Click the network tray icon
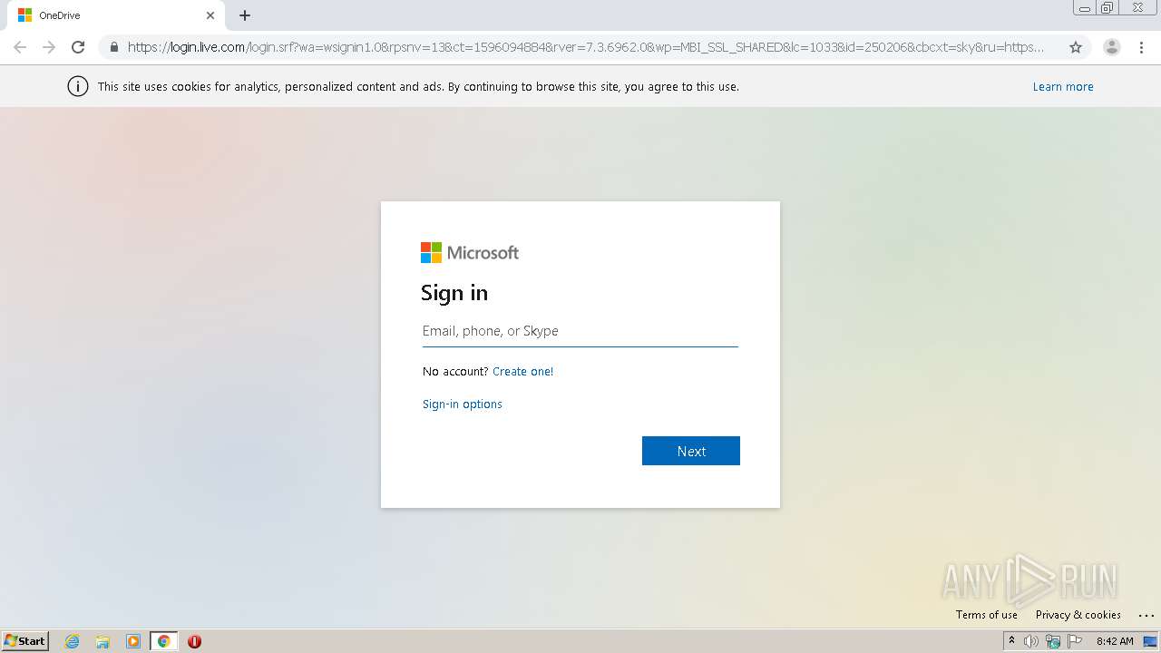Image resolution: width=1161 pixels, height=653 pixels. point(1053,641)
